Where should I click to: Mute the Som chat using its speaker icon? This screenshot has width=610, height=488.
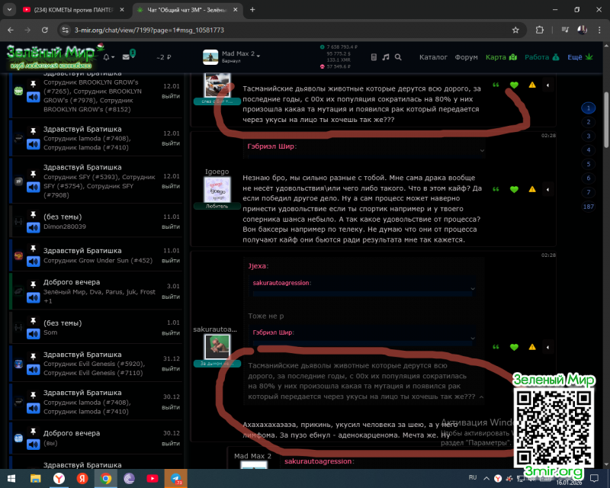tap(33, 332)
